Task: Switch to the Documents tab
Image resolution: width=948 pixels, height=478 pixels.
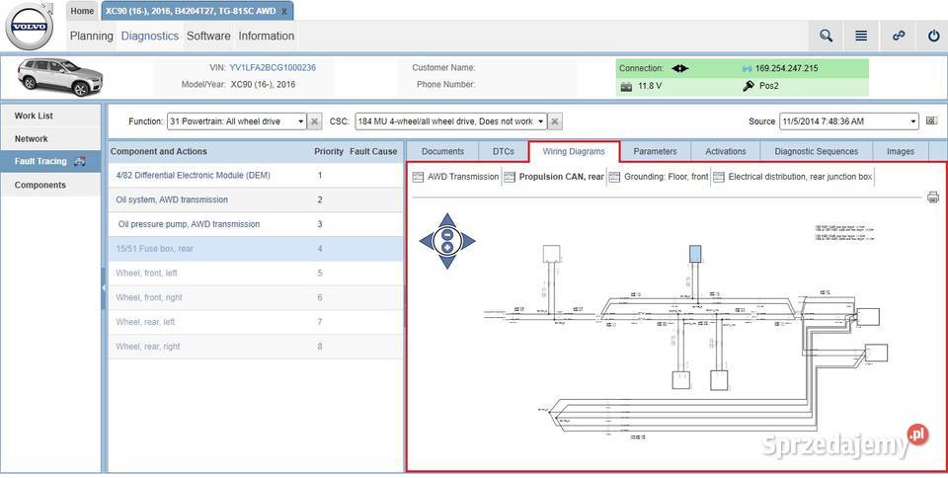Action: point(442,151)
